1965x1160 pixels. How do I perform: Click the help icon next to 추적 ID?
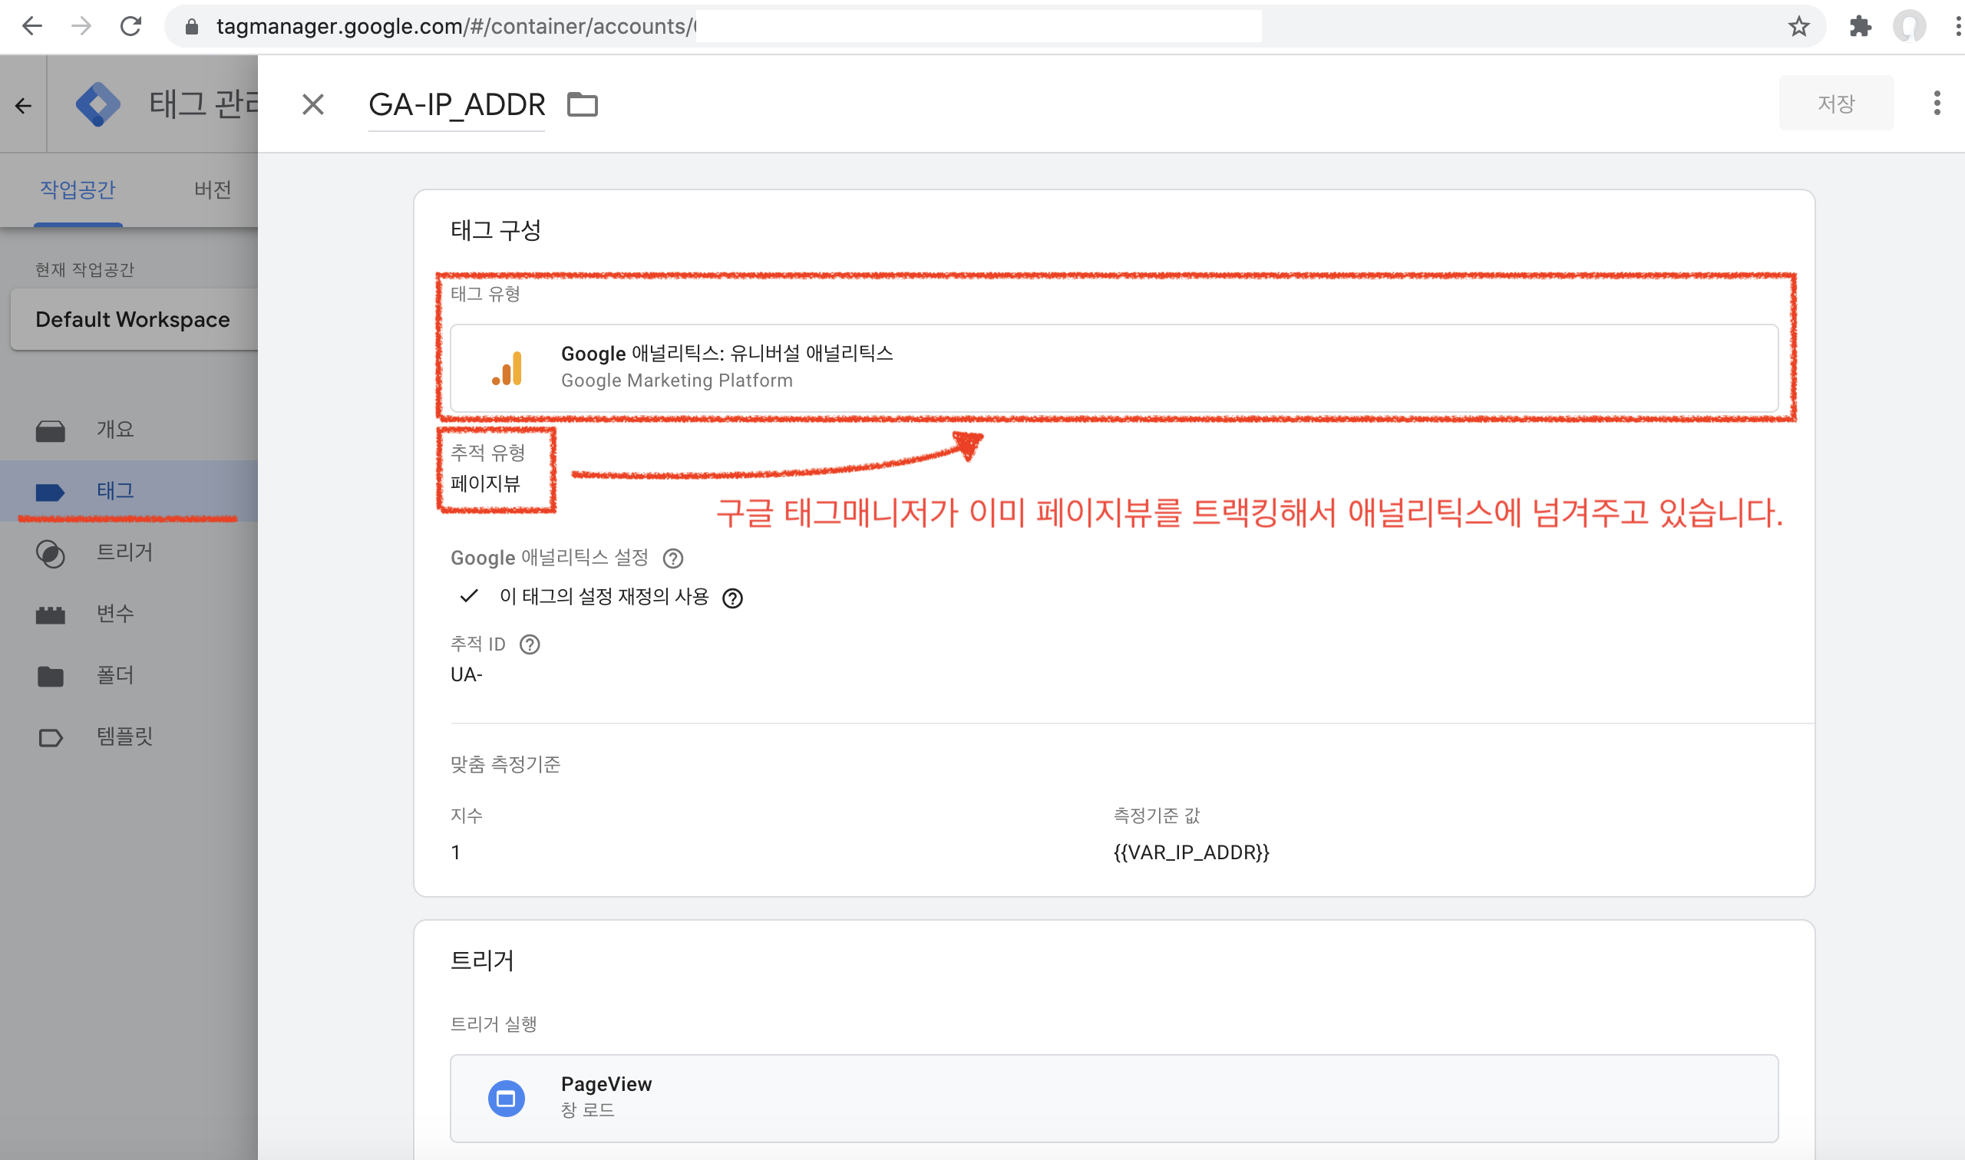tap(530, 644)
